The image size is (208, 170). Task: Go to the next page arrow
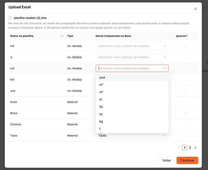point(195,148)
